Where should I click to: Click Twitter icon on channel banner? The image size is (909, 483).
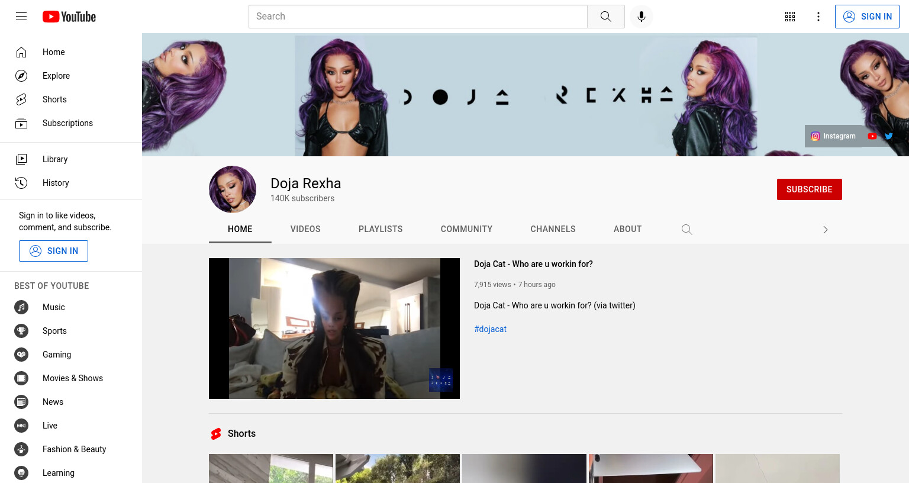[x=889, y=136]
